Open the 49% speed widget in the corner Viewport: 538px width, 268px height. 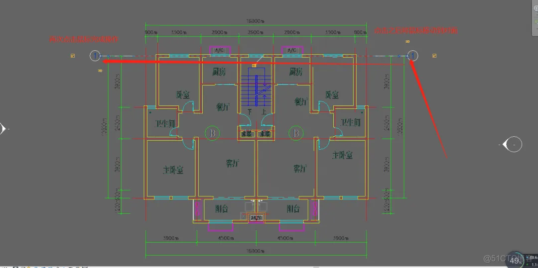click(x=515, y=260)
